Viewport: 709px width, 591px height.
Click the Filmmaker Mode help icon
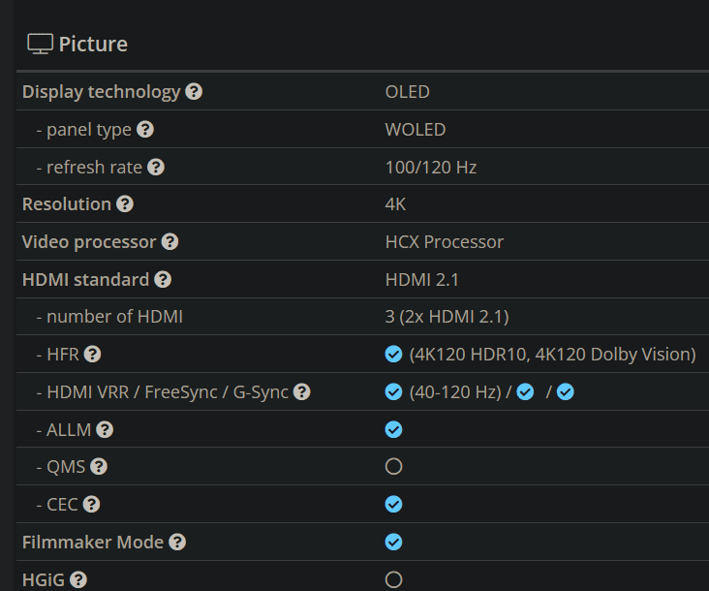177,542
